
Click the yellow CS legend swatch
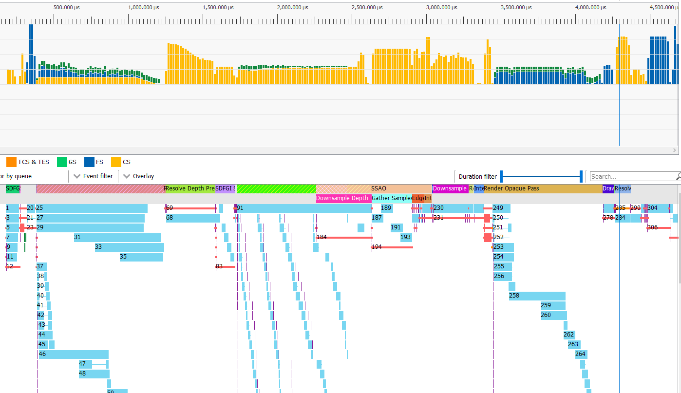coord(116,162)
